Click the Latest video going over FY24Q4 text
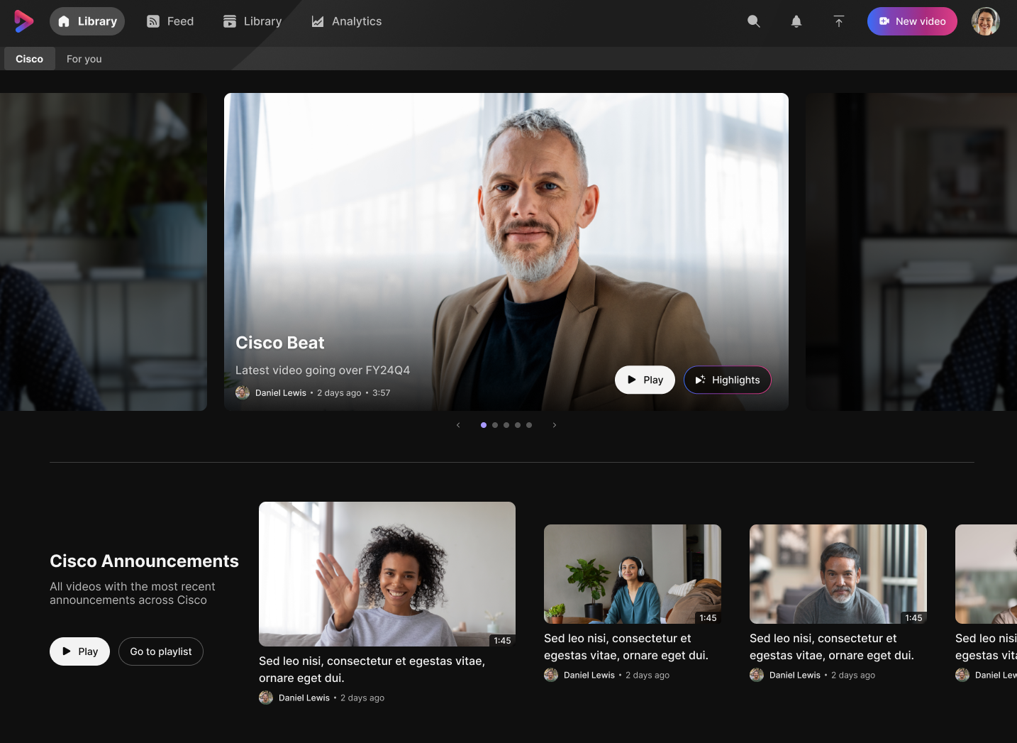 323,370
